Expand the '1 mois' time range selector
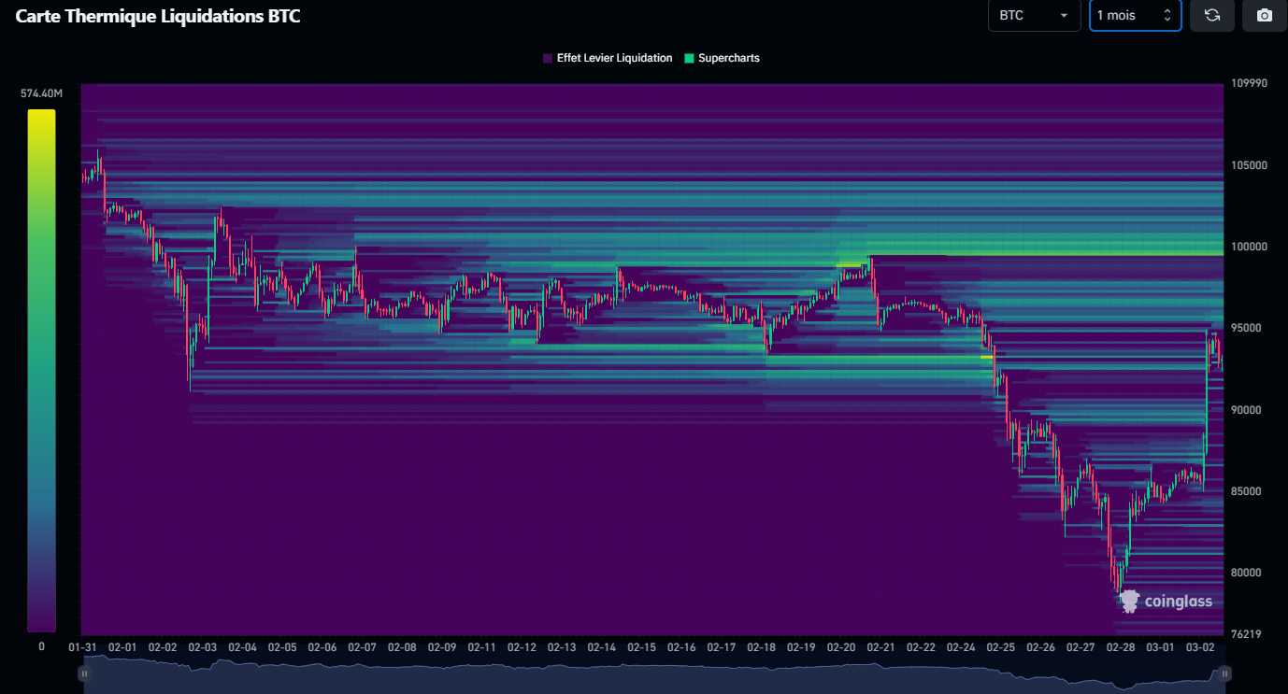 coord(1135,16)
